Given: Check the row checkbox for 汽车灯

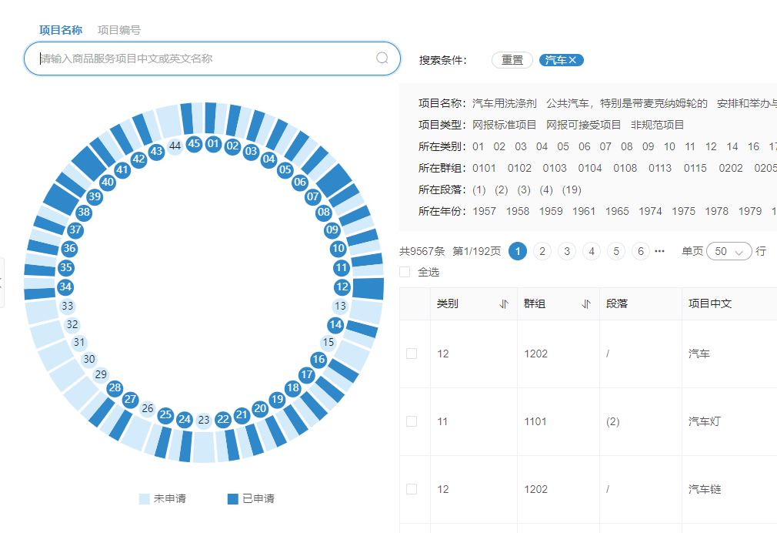Looking at the screenshot, I should click(x=412, y=421).
